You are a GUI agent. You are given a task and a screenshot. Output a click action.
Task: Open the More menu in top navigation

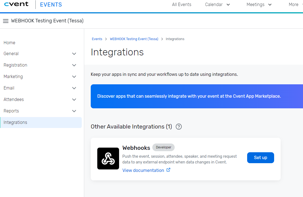296,4
